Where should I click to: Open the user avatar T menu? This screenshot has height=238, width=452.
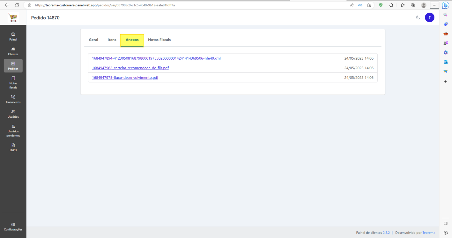click(429, 18)
